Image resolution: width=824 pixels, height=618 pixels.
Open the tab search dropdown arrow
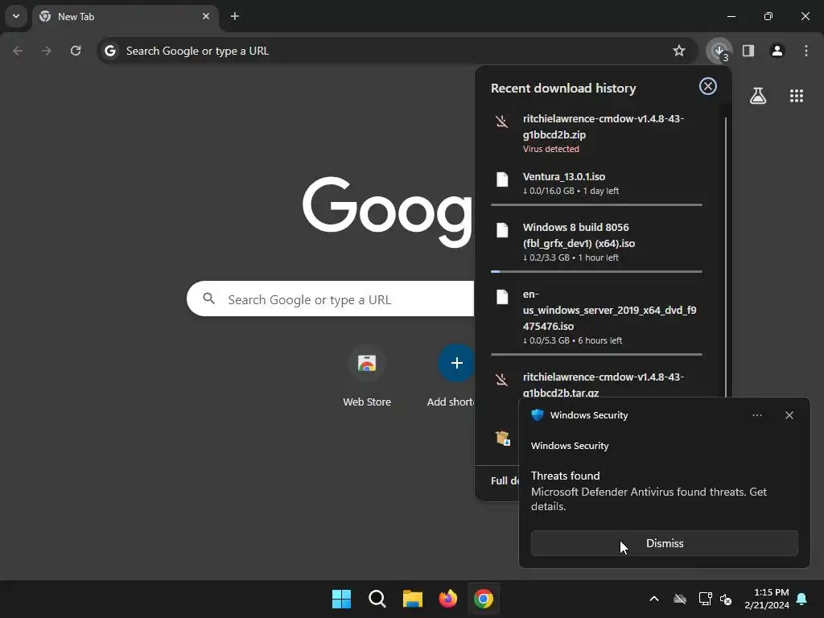[16, 16]
